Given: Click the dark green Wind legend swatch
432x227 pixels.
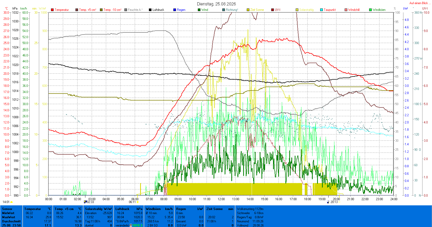Looking at the screenshot, I should click(x=199, y=10).
